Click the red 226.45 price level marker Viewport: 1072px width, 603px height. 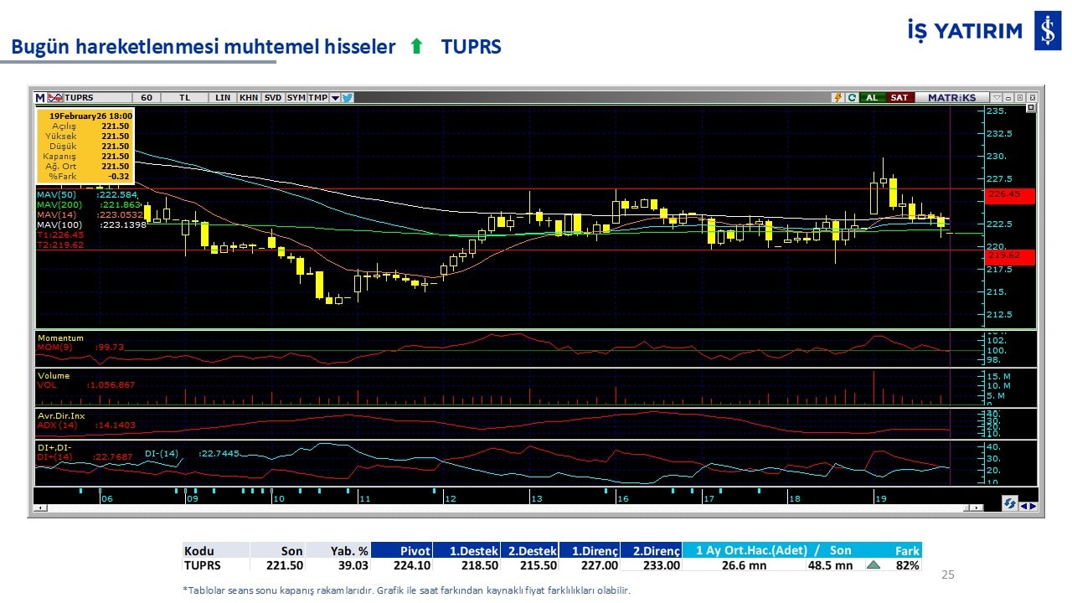tap(1009, 195)
